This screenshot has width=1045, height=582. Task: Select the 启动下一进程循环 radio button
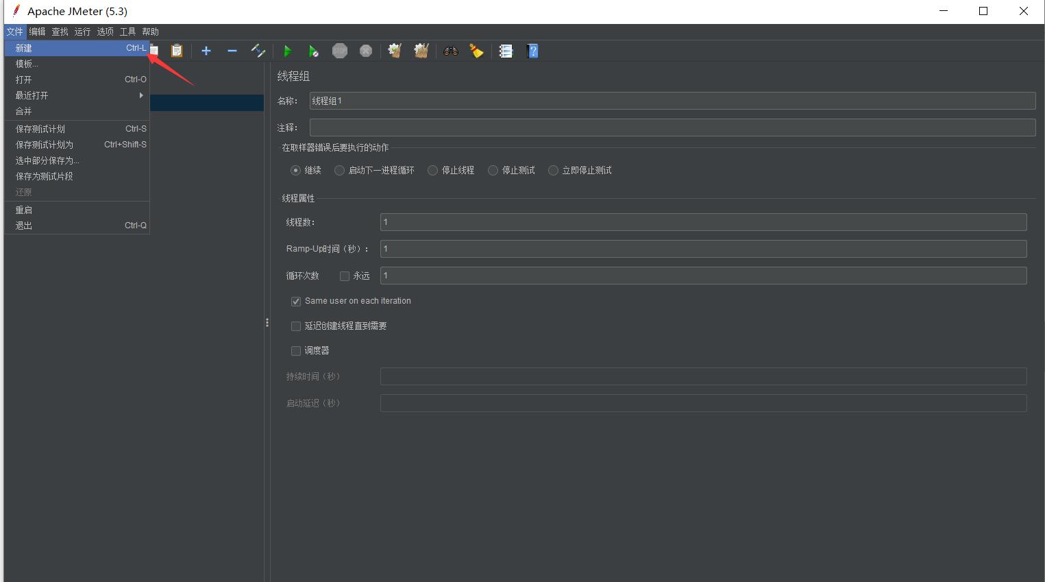[x=339, y=171]
